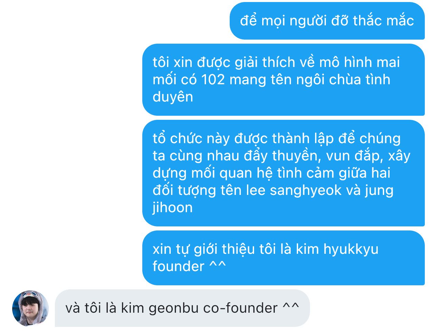Click the number '102' in the second message
This screenshot has width=437, height=333.
tap(213, 80)
